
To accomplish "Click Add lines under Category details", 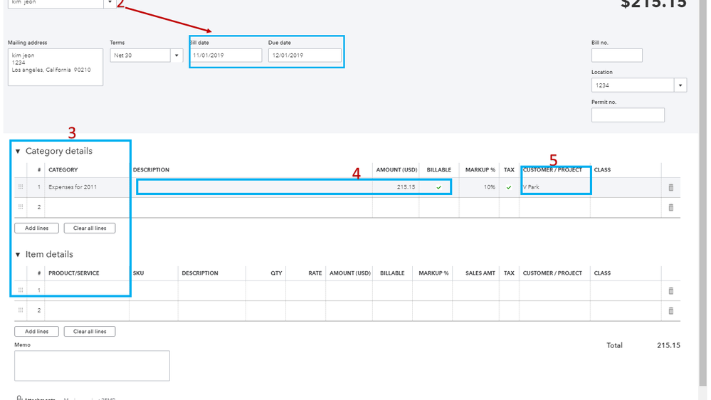I will [37, 228].
